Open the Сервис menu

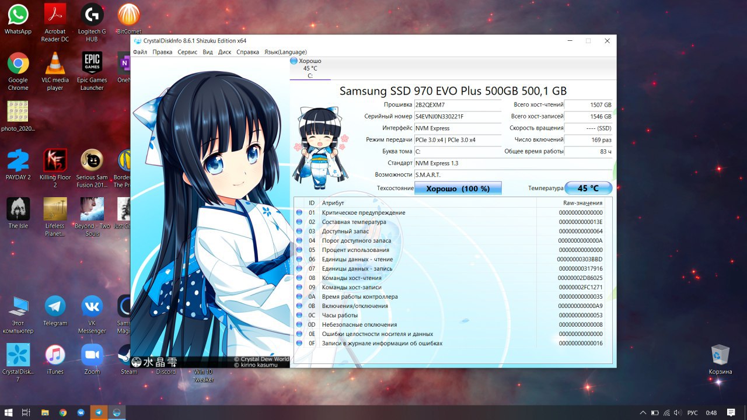coord(187,52)
